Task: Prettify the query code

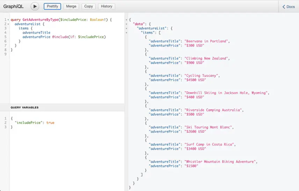Action: coord(52,6)
